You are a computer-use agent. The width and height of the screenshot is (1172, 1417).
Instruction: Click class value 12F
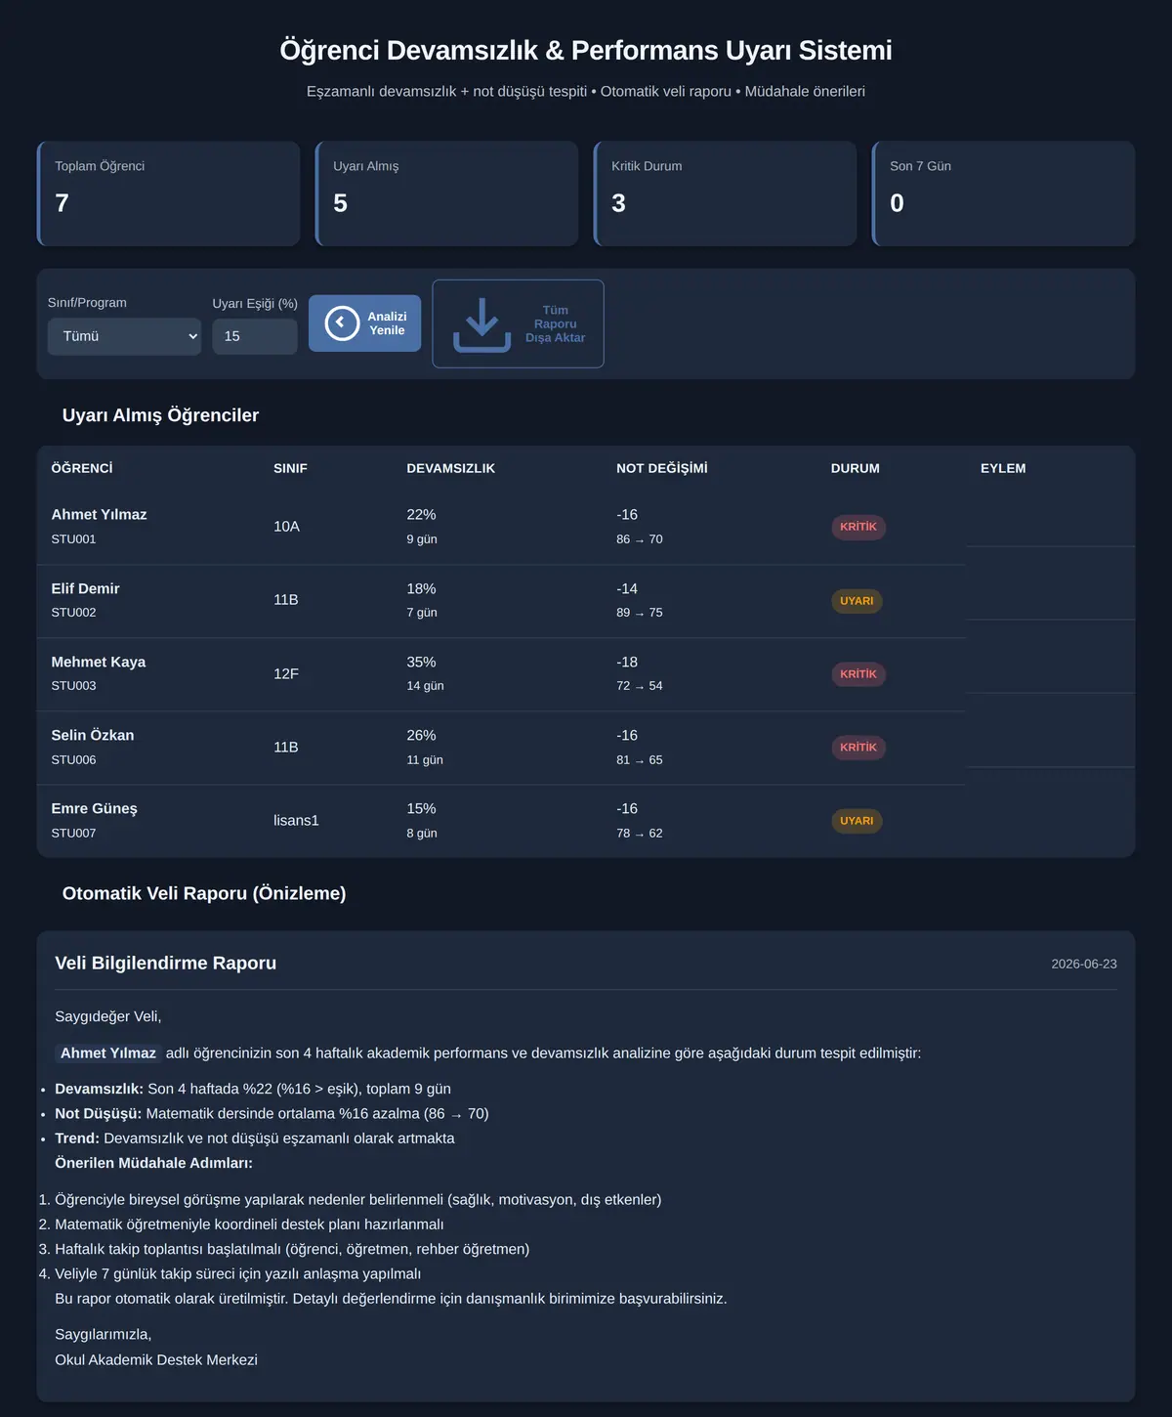click(x=286, y=674)
